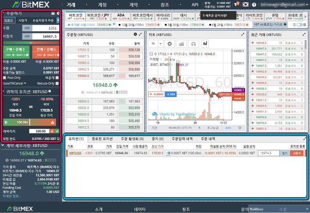
Task: Click the close price field showing 16974.5
Action: (269, 153)
